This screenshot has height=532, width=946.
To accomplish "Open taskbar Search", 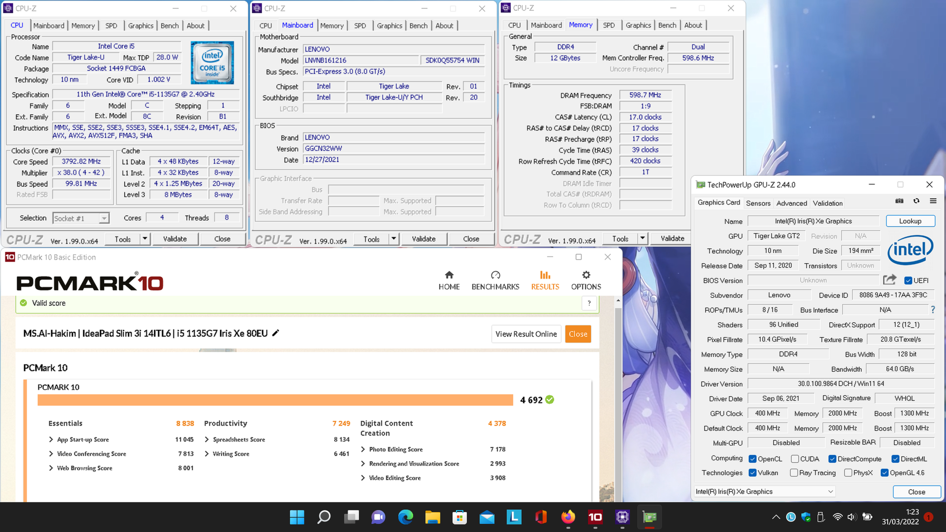I will [324, 517].
